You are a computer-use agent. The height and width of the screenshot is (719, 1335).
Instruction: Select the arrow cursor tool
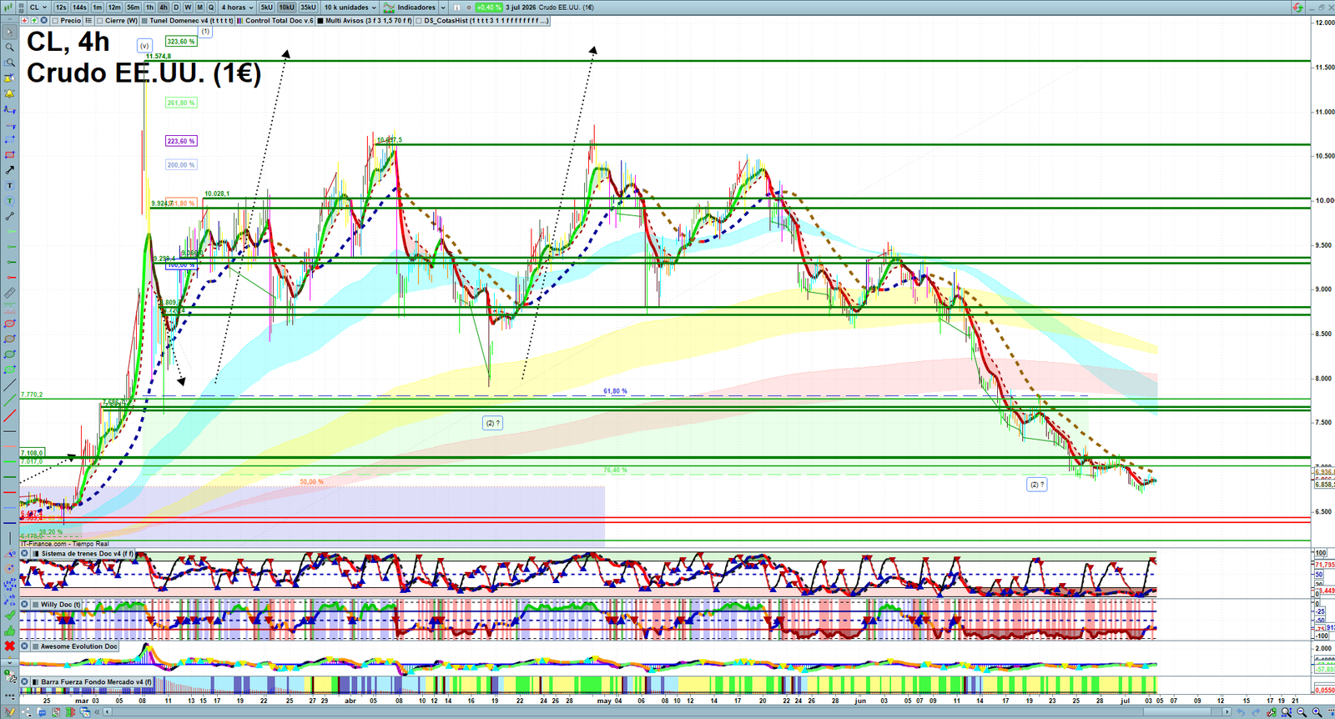click(9, 33)
